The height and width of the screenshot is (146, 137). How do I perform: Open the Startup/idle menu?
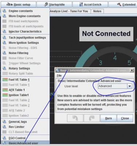click(x=54, y=5)
